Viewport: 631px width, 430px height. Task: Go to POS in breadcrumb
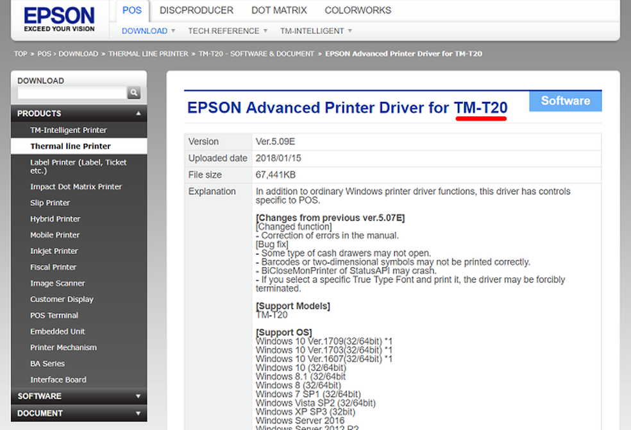click(44, 53)
